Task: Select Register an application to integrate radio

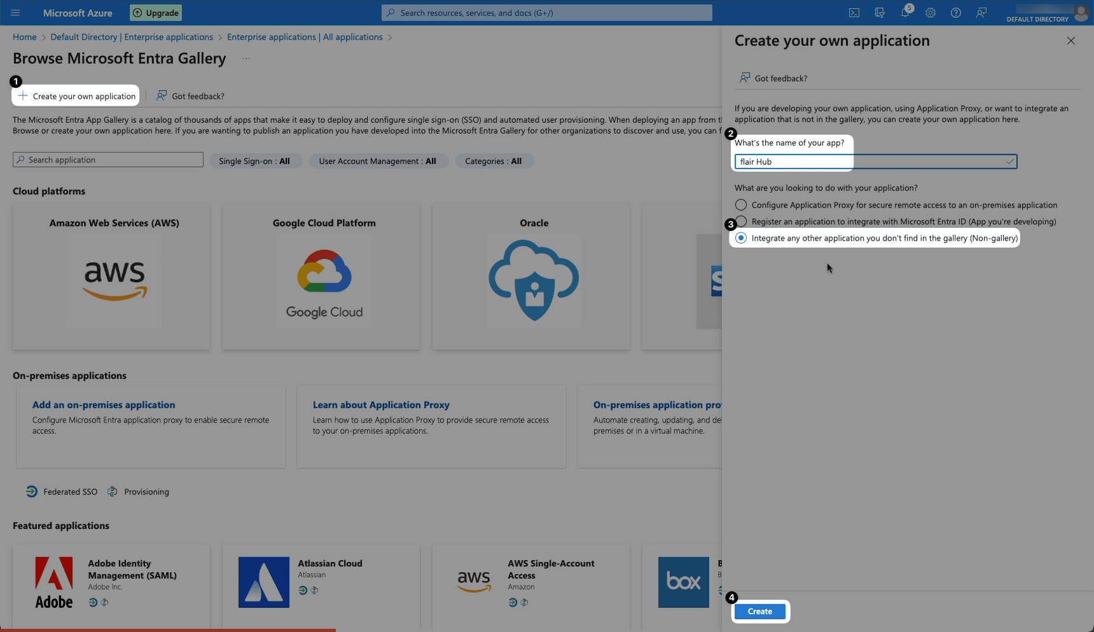Action: click(741, 221)
